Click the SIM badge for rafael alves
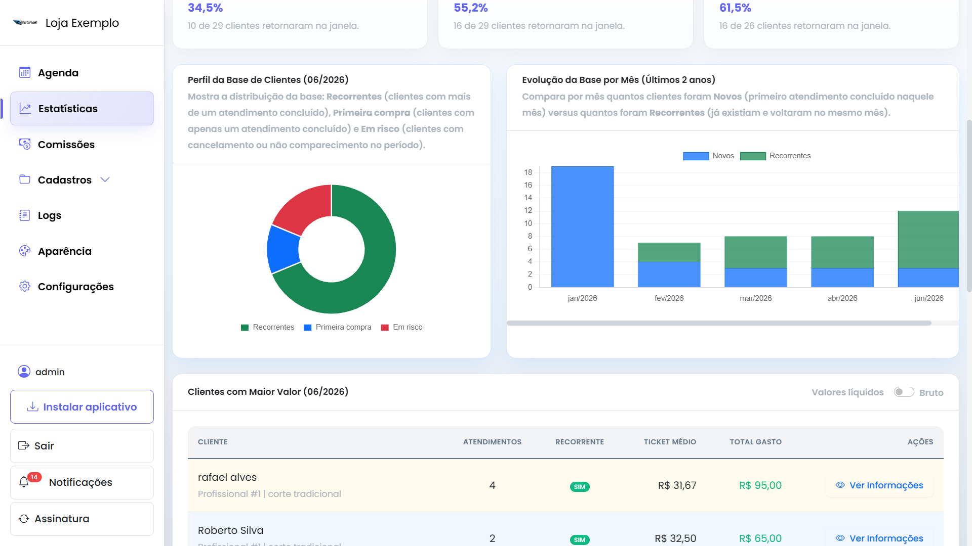 point(580,486)
